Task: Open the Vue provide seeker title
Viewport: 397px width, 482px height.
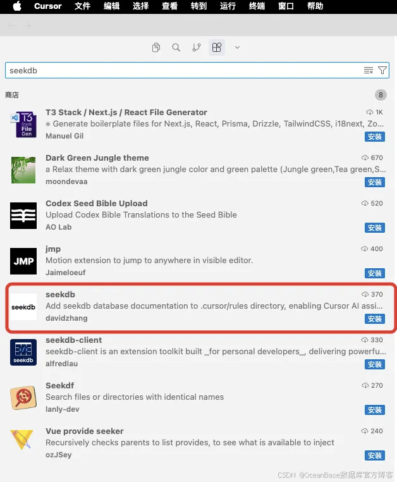Action: [85, 431]
